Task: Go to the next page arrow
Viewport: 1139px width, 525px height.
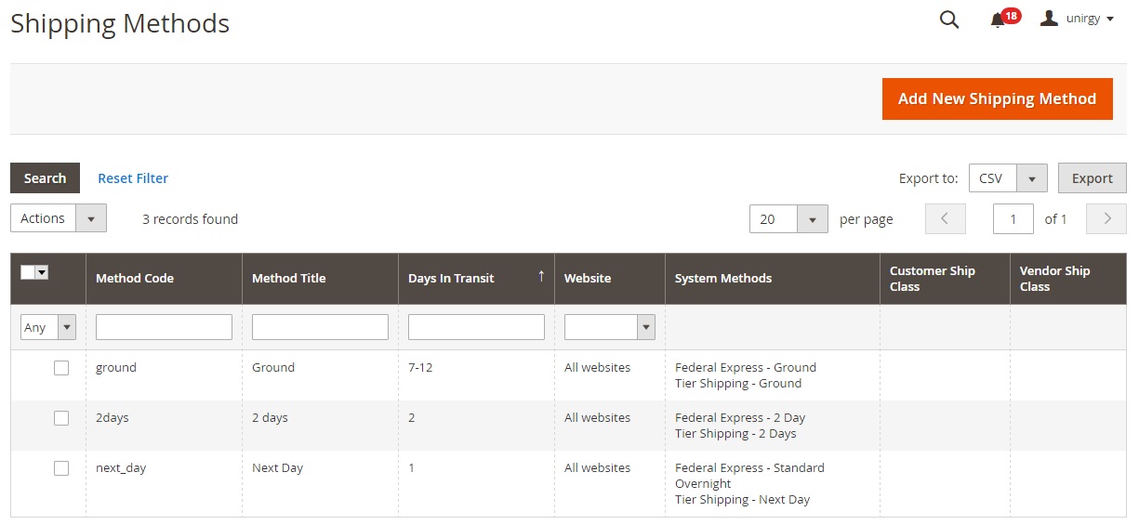Action: [x=1106, y=219]
